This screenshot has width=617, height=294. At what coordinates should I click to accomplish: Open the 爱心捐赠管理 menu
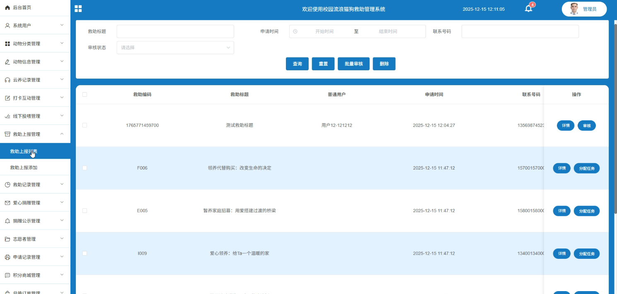click(x=35, y=203)
